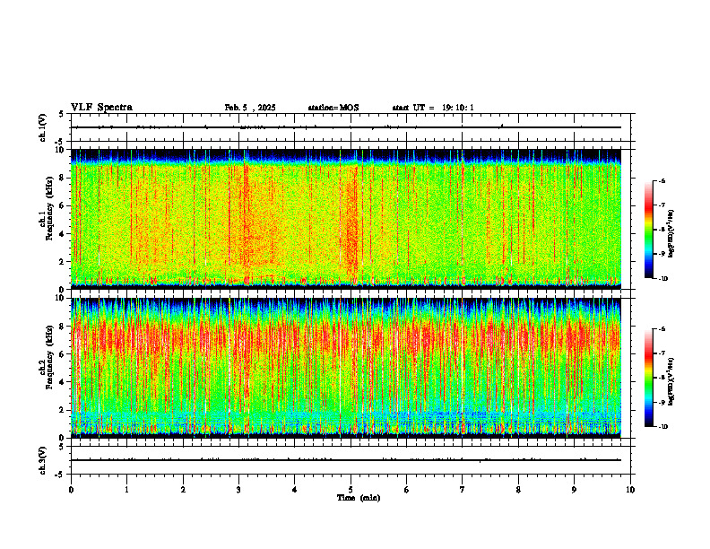Viewport: 710px width, 549px height.
Task: Click the ch.3 (V) waveform strip at bottom
Action: (x=351, y=460)
